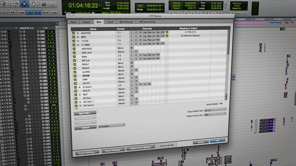Select the Scrubber speaker tool
296x166 pixels.
tap(44, 4)
